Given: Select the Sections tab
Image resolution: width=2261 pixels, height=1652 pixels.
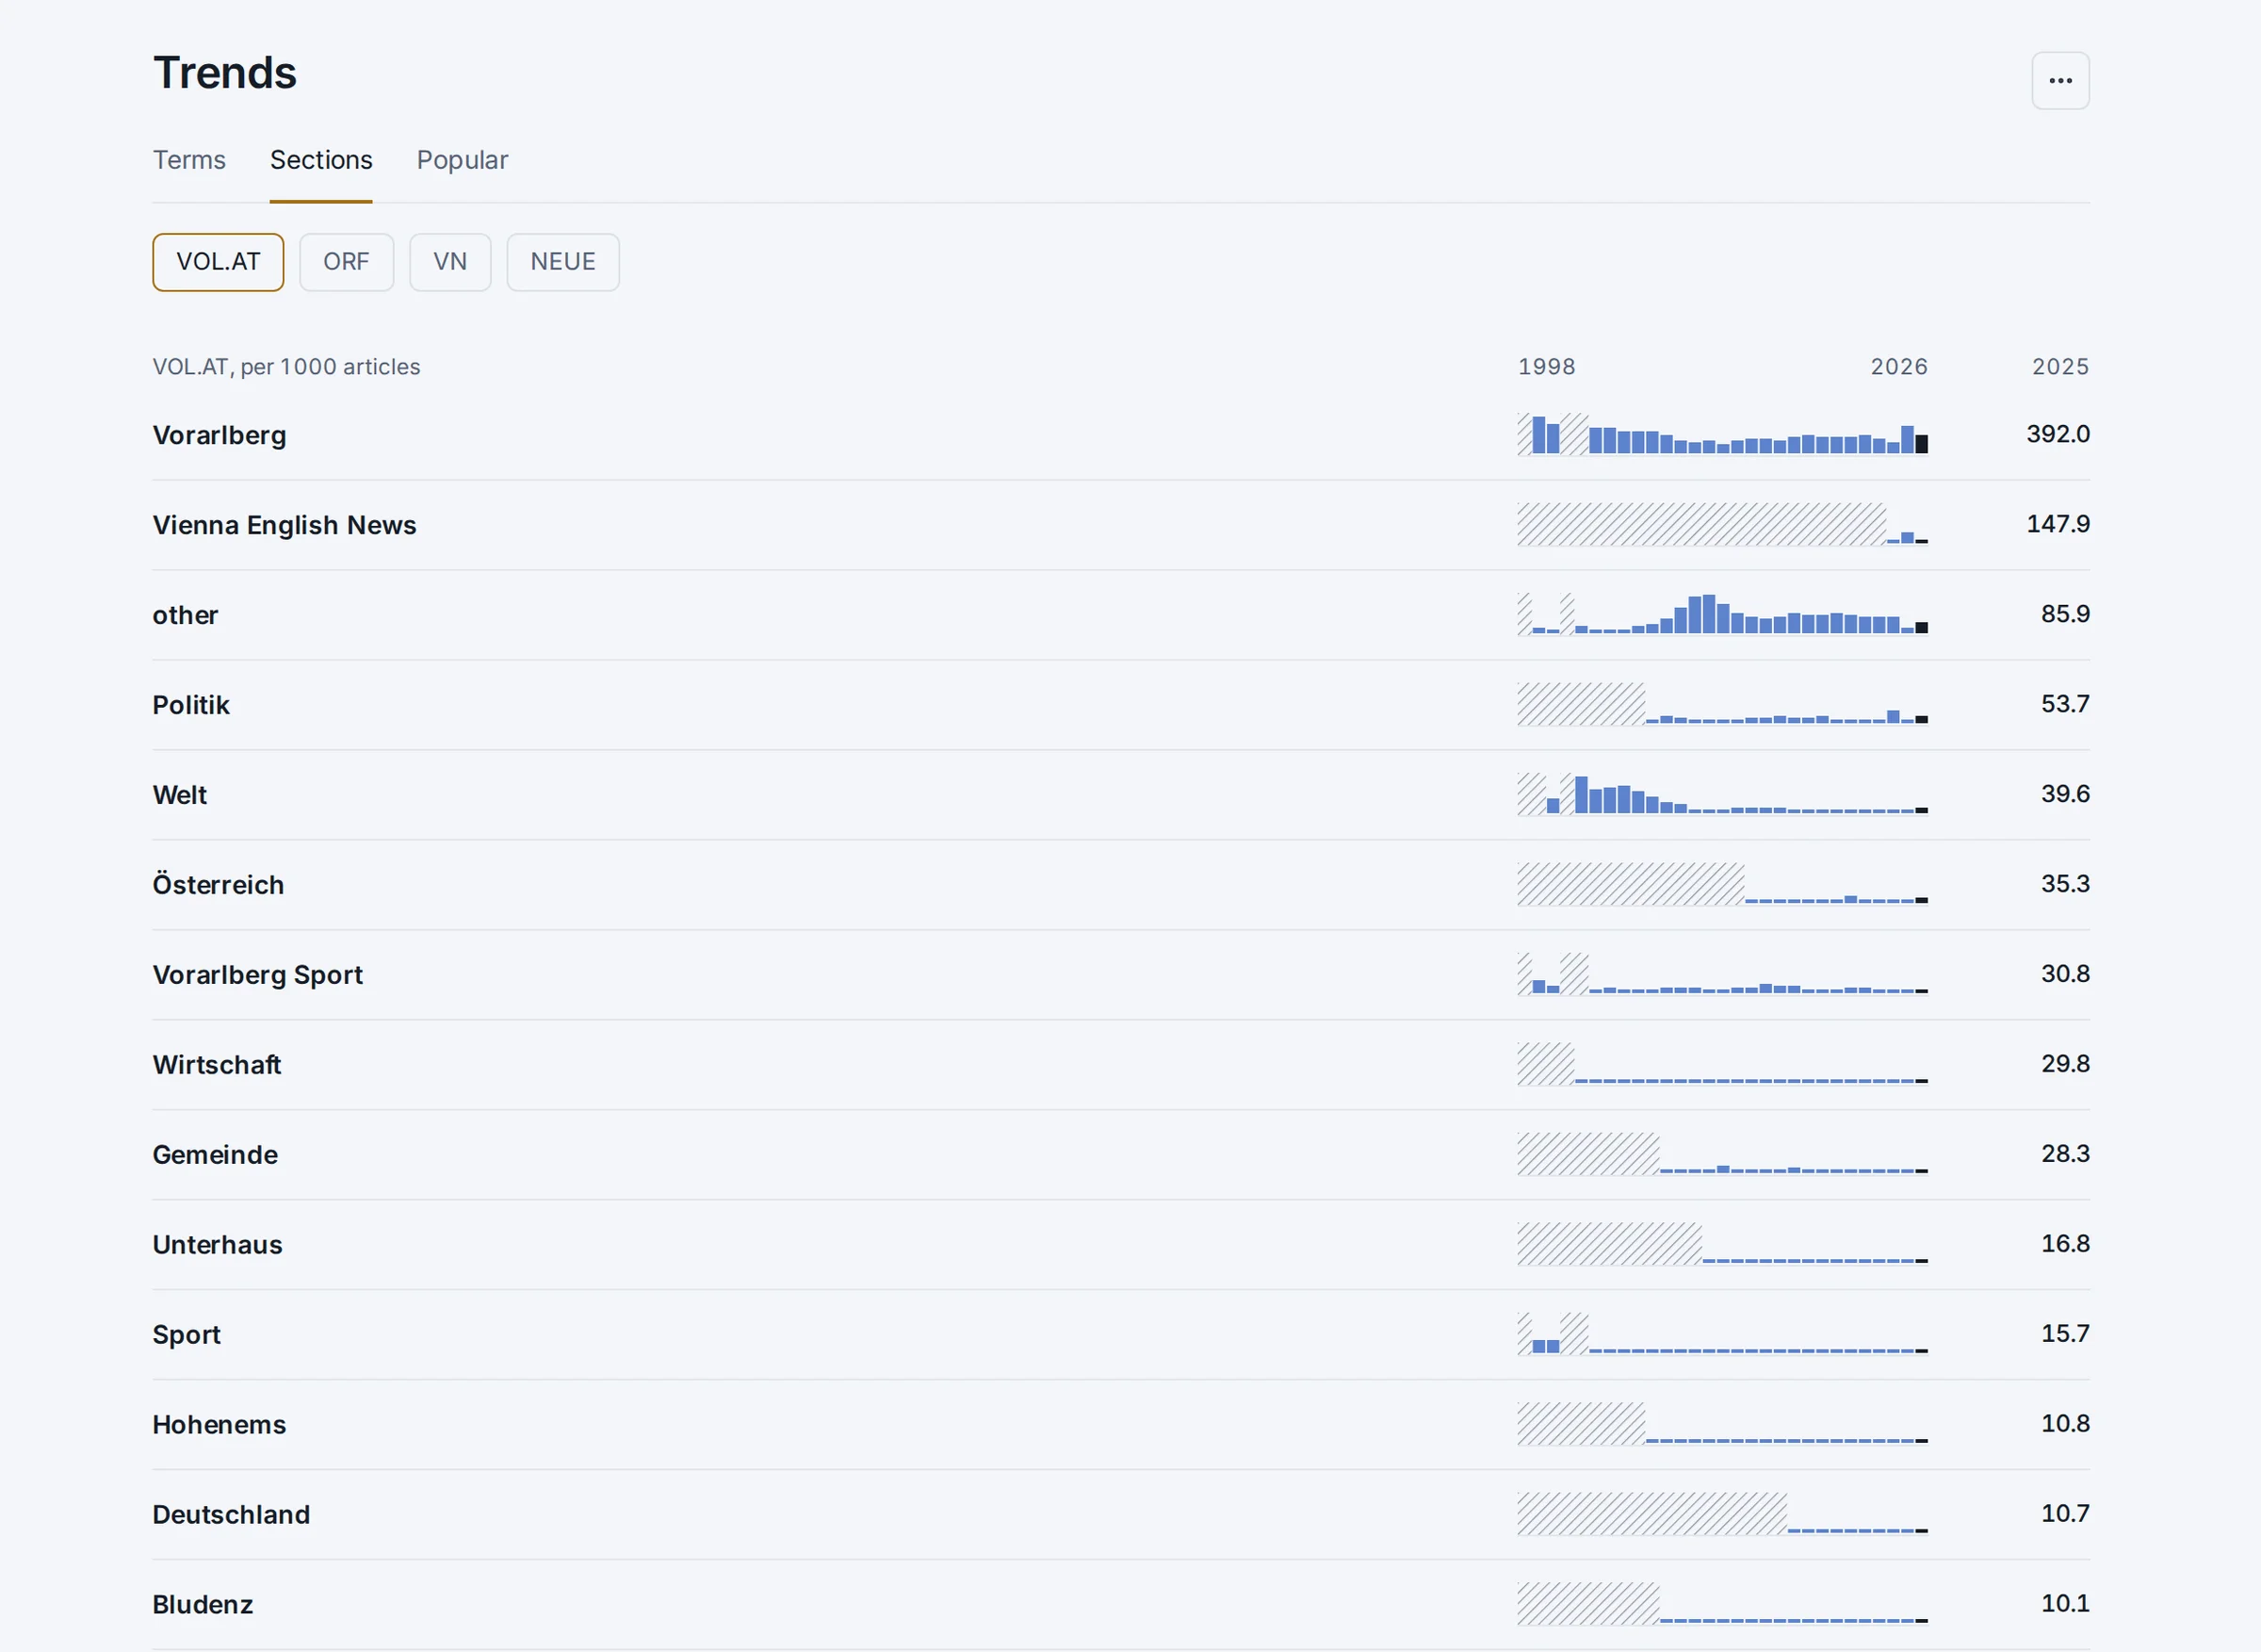Looking at the screenshot, I should pos(321,160).
